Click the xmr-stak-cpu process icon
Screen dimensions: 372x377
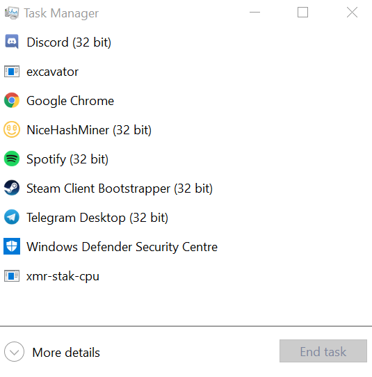click(x=12, y=275)
